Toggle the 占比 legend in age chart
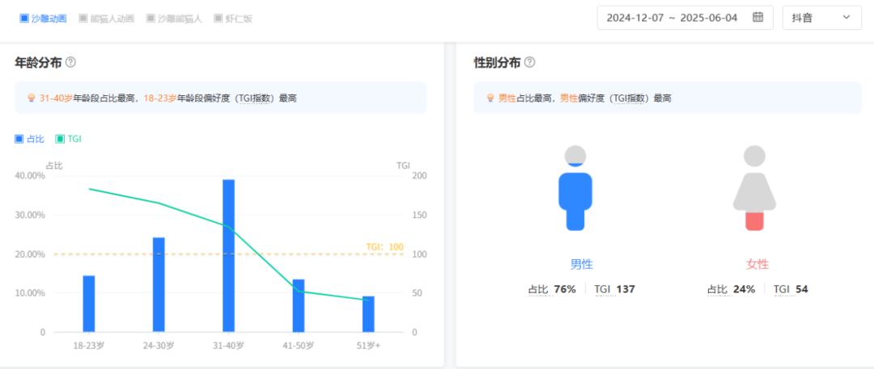This screenshot has height=369, width=874. click(x=30, y=139)
